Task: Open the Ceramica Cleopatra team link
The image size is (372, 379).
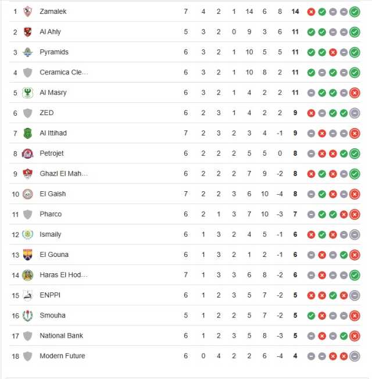Action: point(64,72)
